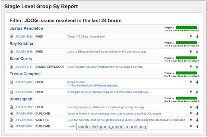The width and height of the screenshot is (207, 137).
Task: Open issue key JRADEV-8982
Action: pyautogui.click(x=24, y=107)
